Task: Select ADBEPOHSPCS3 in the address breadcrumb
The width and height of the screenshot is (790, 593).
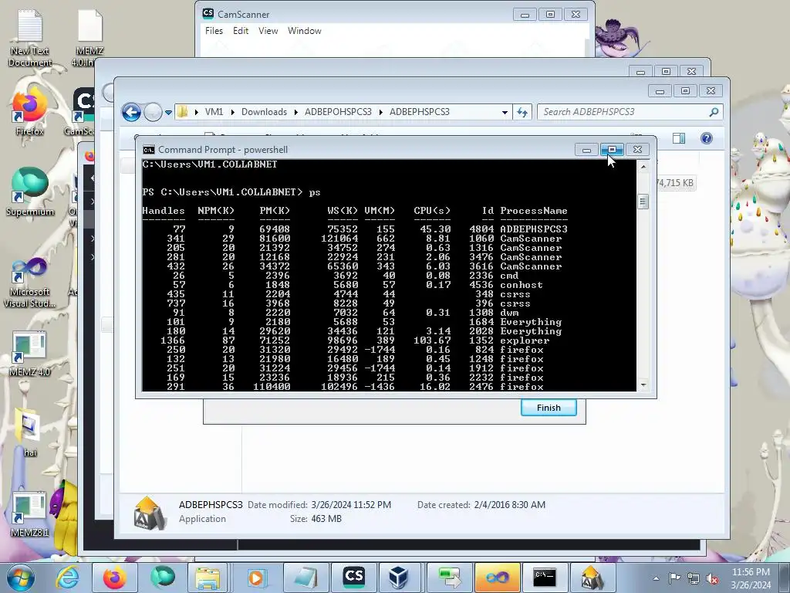Action: point(338,112)
